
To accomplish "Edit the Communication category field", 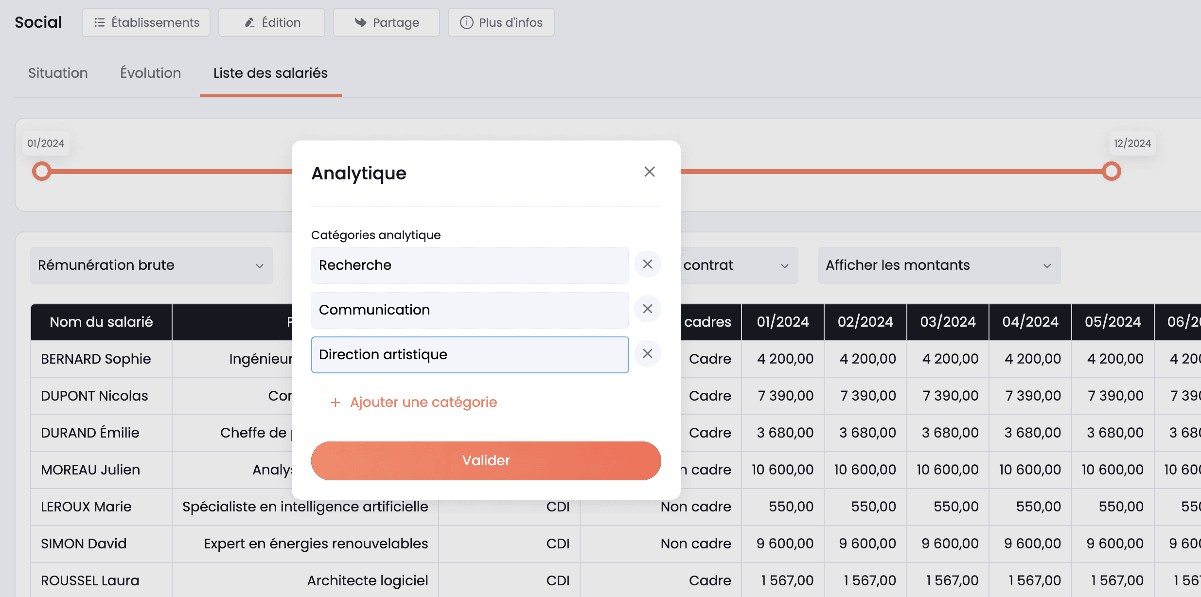I will 470,310.
